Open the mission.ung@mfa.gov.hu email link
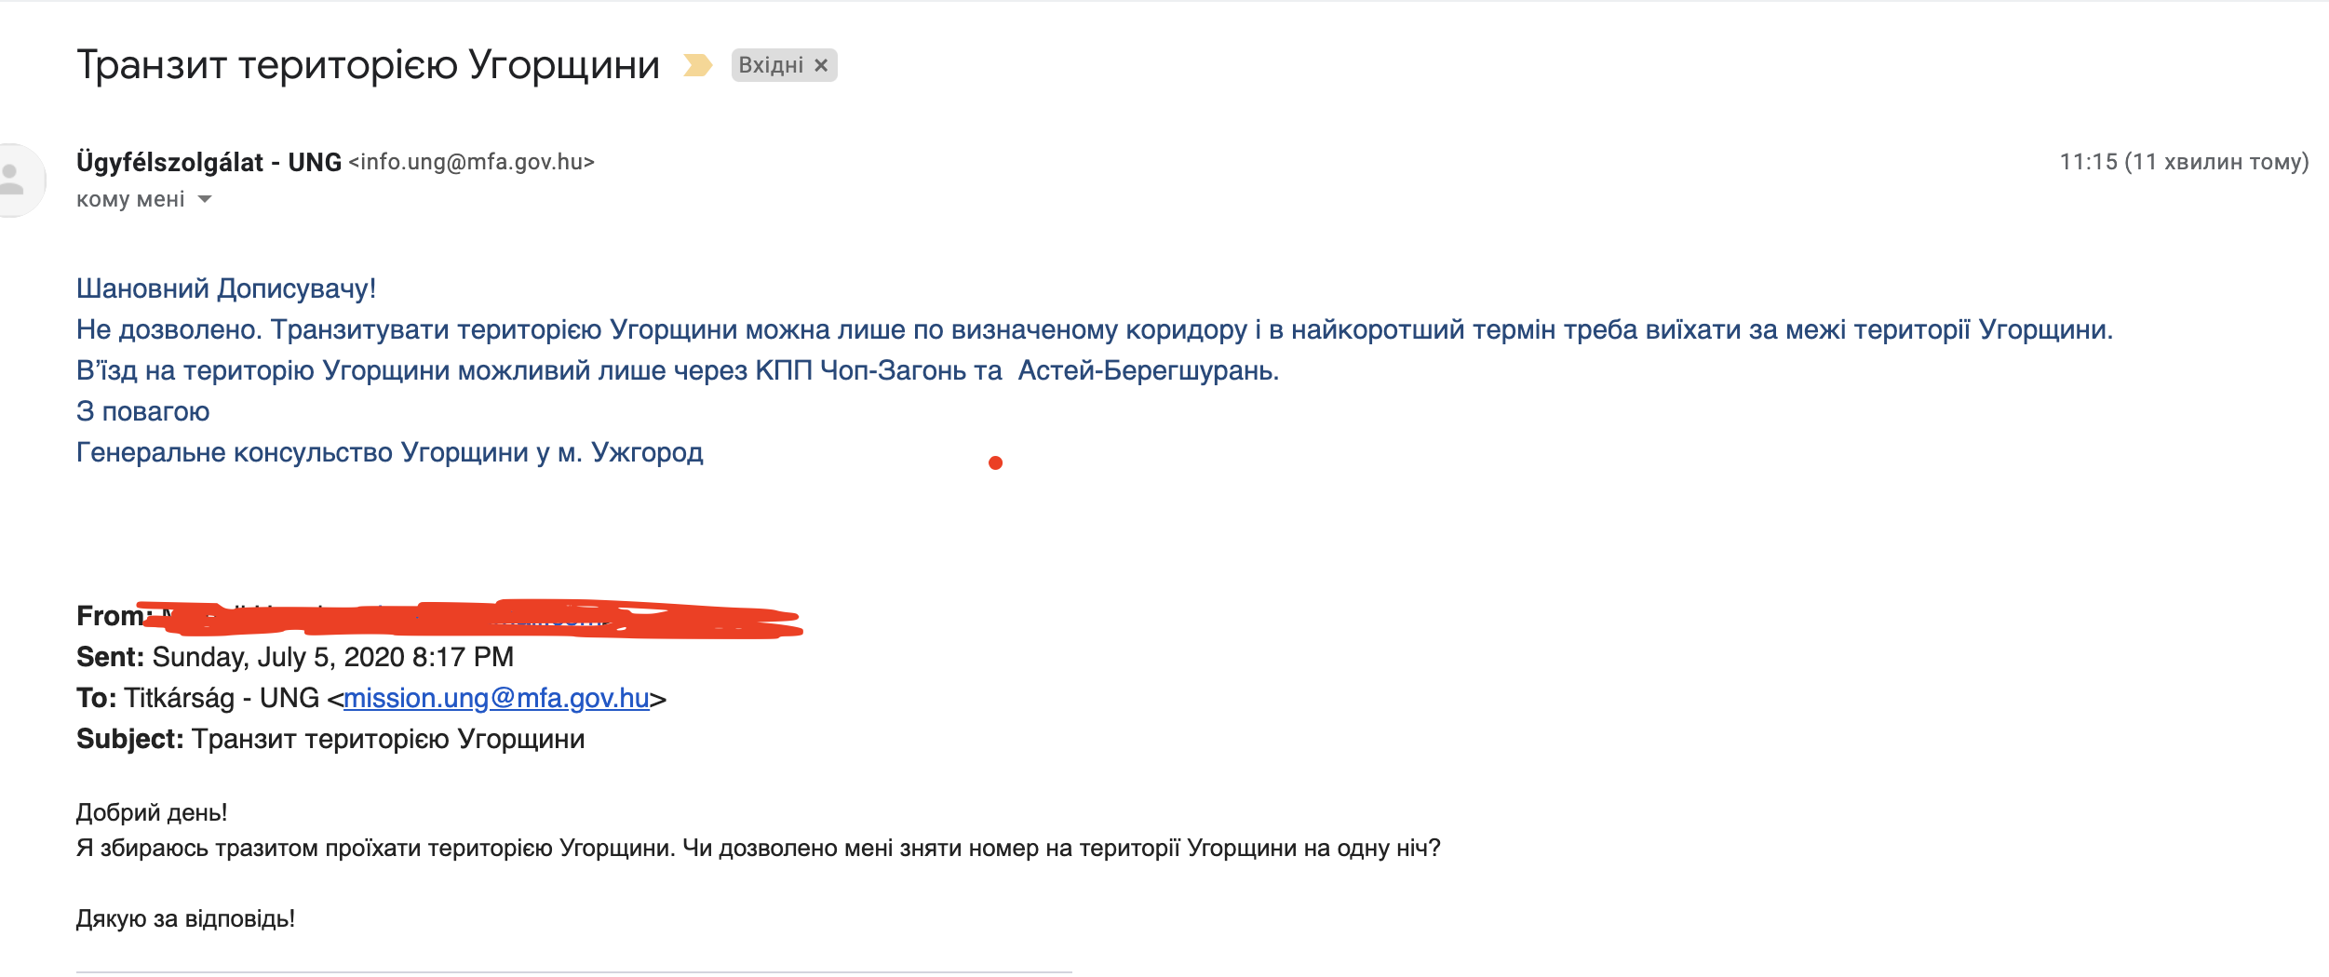The width and height of the screenshot is (2329, 977). pos(496,698)
